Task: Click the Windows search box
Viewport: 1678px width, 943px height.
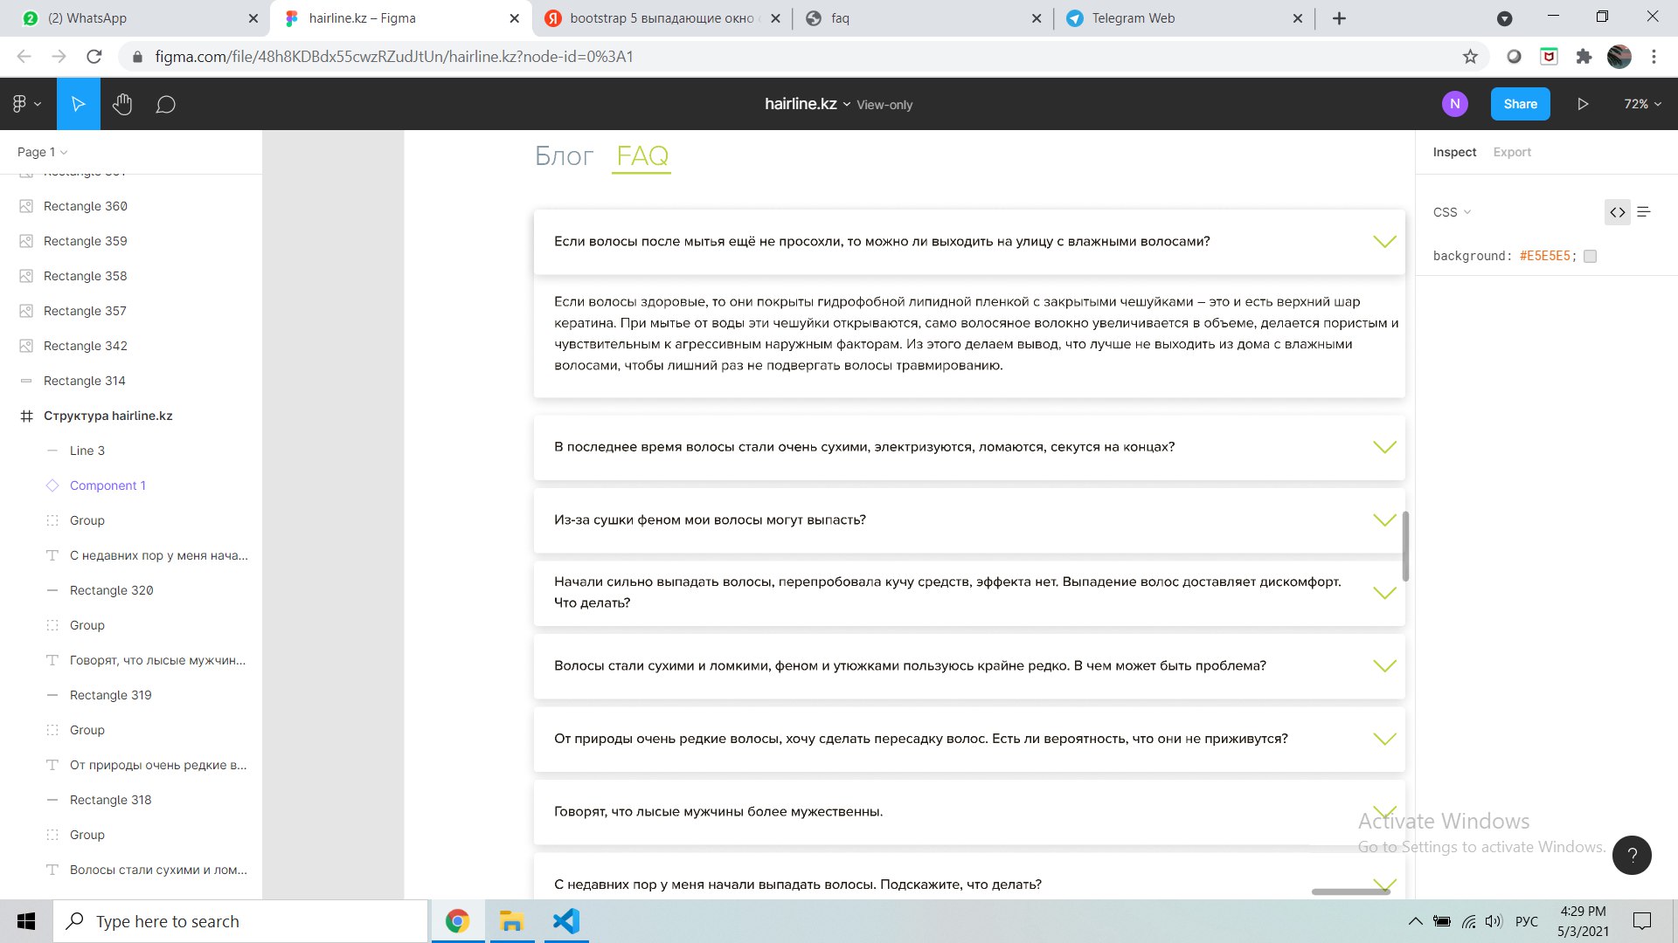Action: click(x=240, y=921)
